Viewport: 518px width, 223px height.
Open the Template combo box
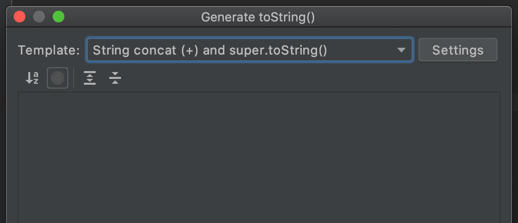pos(249,50)
